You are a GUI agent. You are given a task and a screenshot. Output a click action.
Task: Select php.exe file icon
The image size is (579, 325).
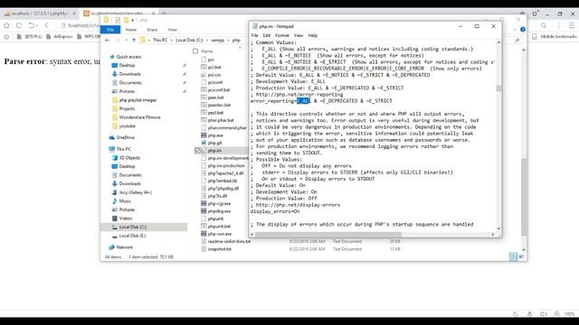tap(204, 135)
